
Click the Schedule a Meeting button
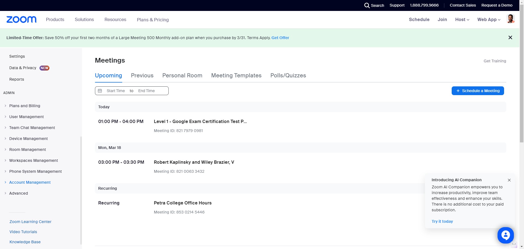coord(478,91)
